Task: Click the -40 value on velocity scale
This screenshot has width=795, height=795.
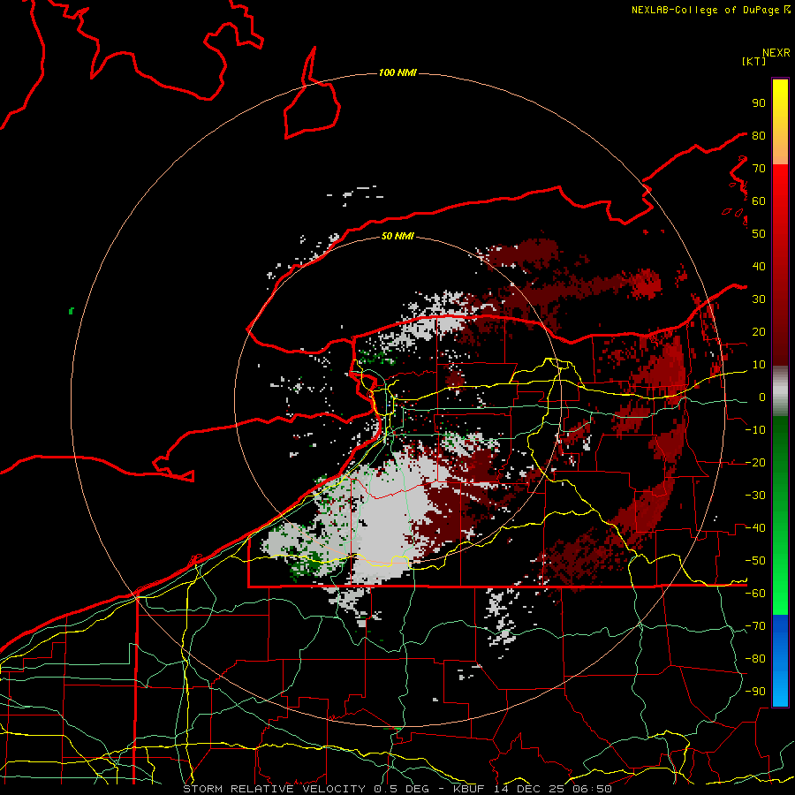Action: pyautogui.click(x=755, y=528)
